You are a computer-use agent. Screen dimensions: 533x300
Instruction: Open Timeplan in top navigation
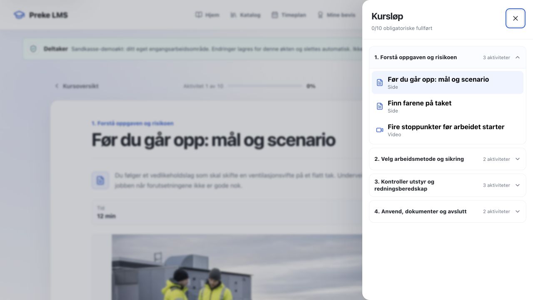click(289, 15)
